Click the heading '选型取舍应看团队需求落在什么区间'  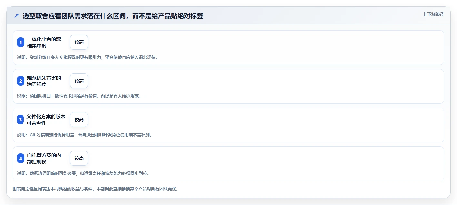[x=113, y=16]
